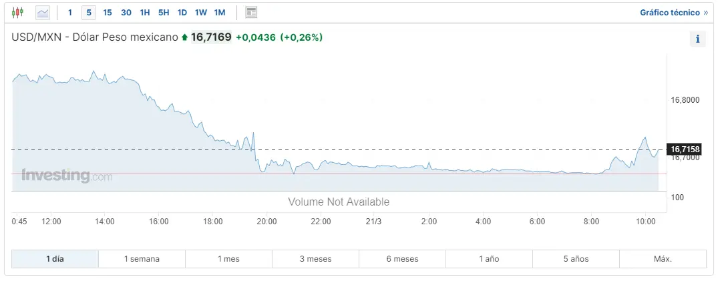Select the area chart type icon

(43, 13)
